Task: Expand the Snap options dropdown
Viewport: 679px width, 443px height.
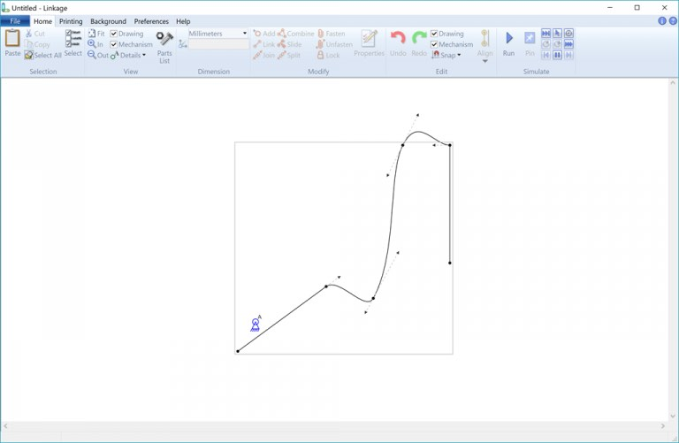Action: tap(449, 55)
